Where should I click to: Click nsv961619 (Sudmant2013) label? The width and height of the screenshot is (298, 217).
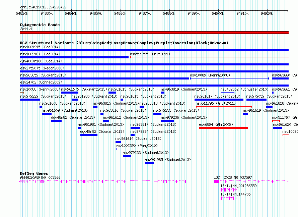pyautogui.click(x=266, y=110)
